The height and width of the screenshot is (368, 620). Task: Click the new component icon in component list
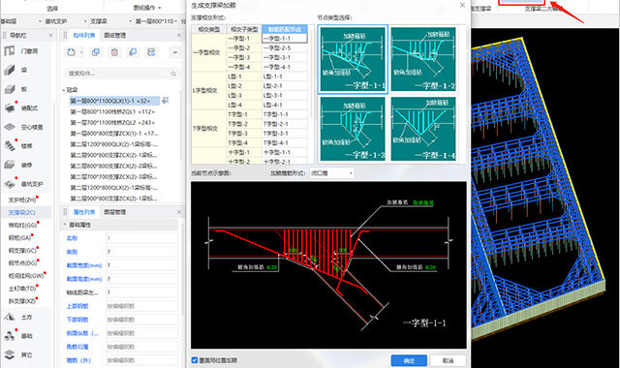71,52
